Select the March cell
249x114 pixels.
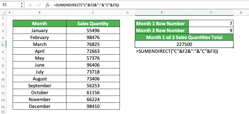click(x=40, y=44)
